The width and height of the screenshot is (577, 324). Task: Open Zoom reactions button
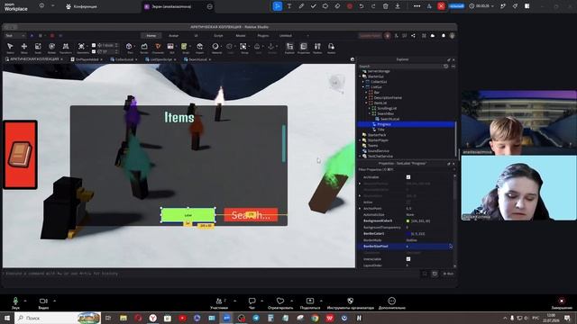(x=280, y=303)
